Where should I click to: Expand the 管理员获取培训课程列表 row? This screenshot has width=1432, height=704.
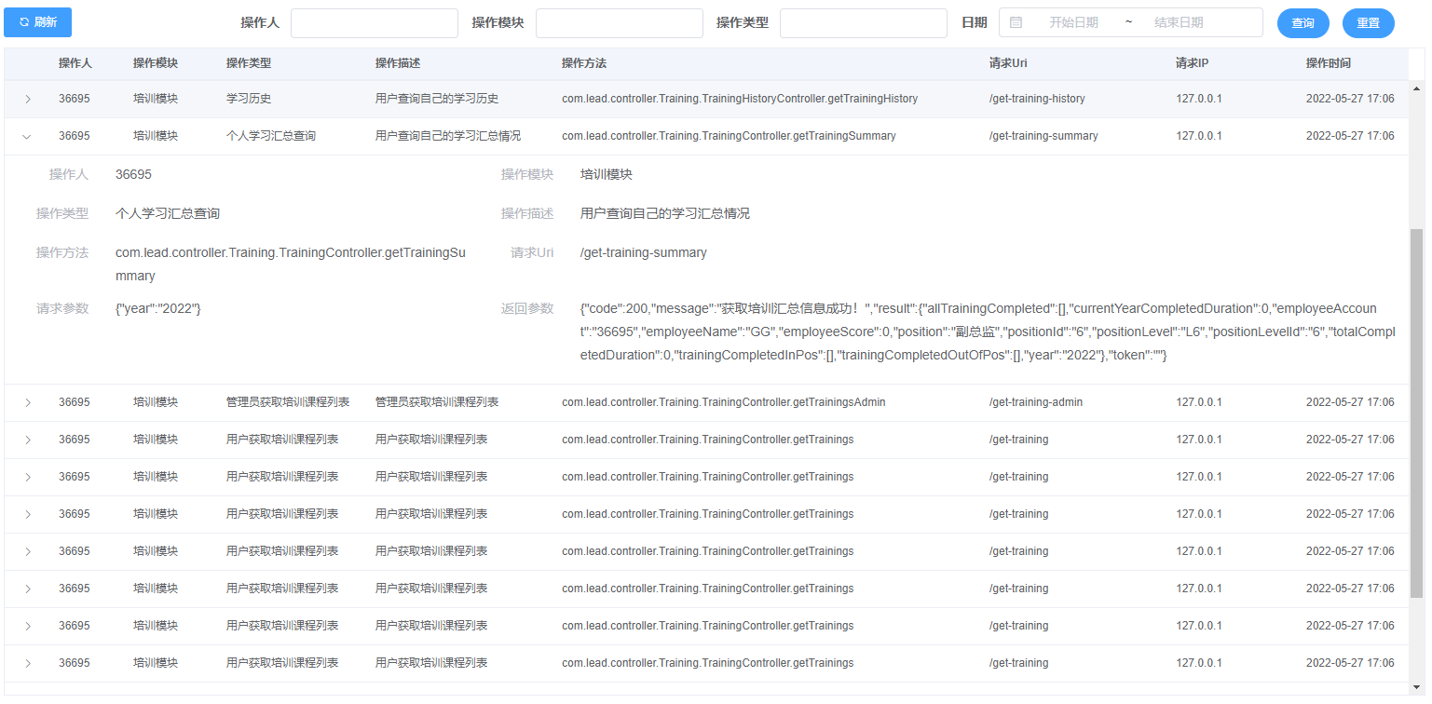pyautogui.click(x=27, y=402)
